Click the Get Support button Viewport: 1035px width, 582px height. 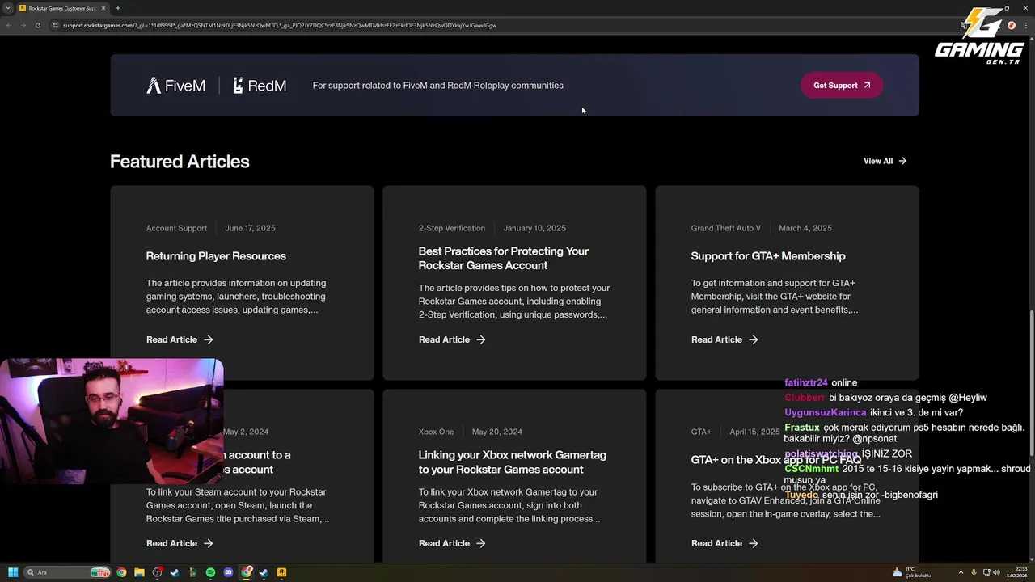[842, 86]
